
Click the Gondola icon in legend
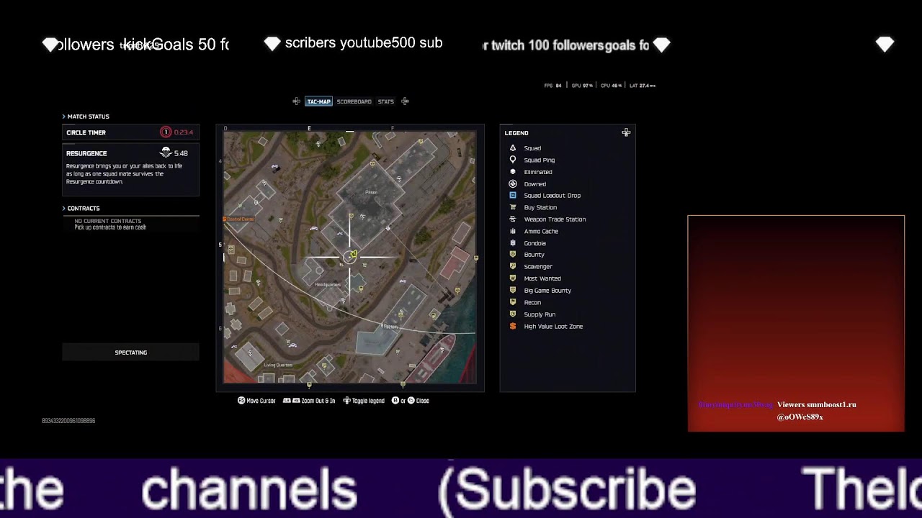[513, 243]
